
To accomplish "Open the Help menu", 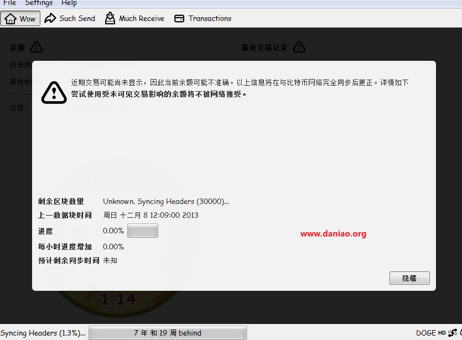I will [x=69, y=3].
